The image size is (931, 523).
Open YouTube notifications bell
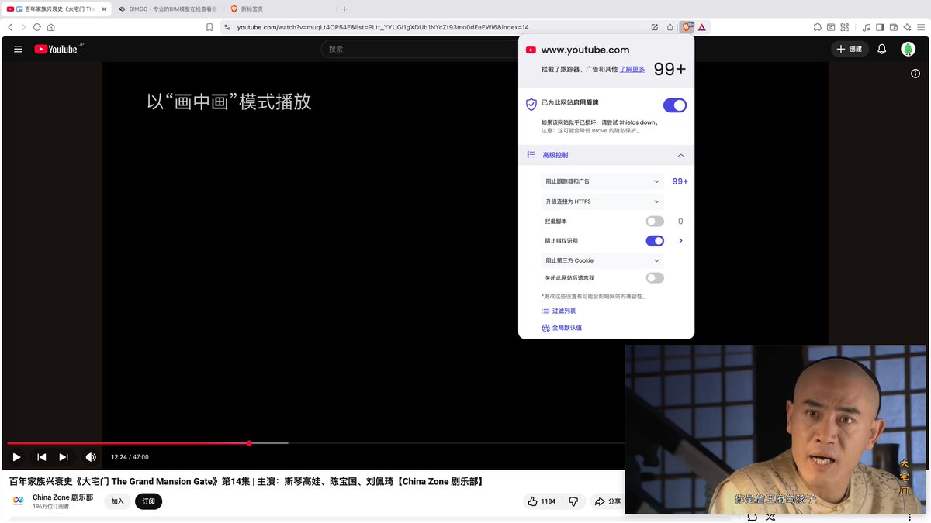coord(882,49)
